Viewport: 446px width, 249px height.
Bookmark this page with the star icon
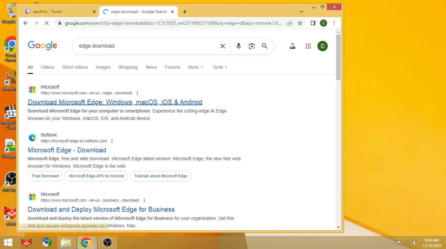click(300, 23)
